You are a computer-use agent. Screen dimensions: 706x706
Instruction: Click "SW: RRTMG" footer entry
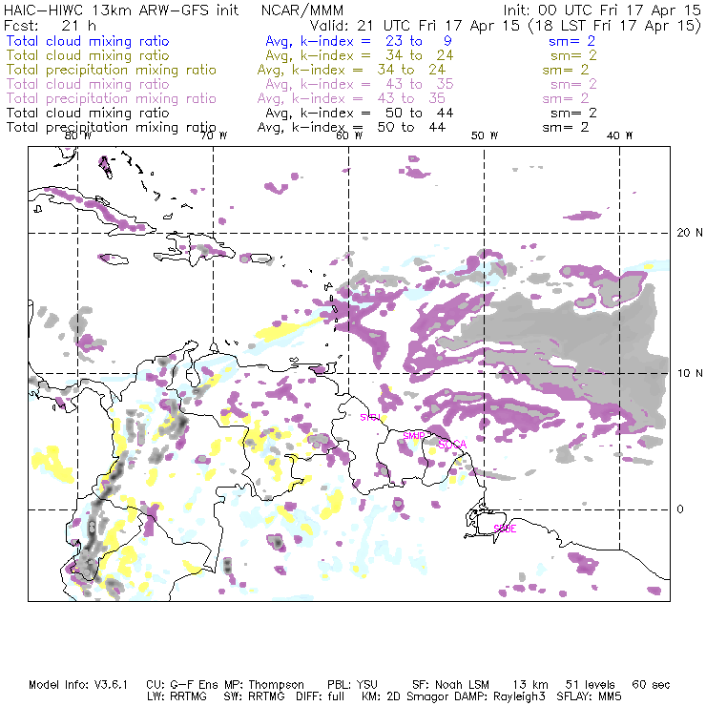pos(254,696)
